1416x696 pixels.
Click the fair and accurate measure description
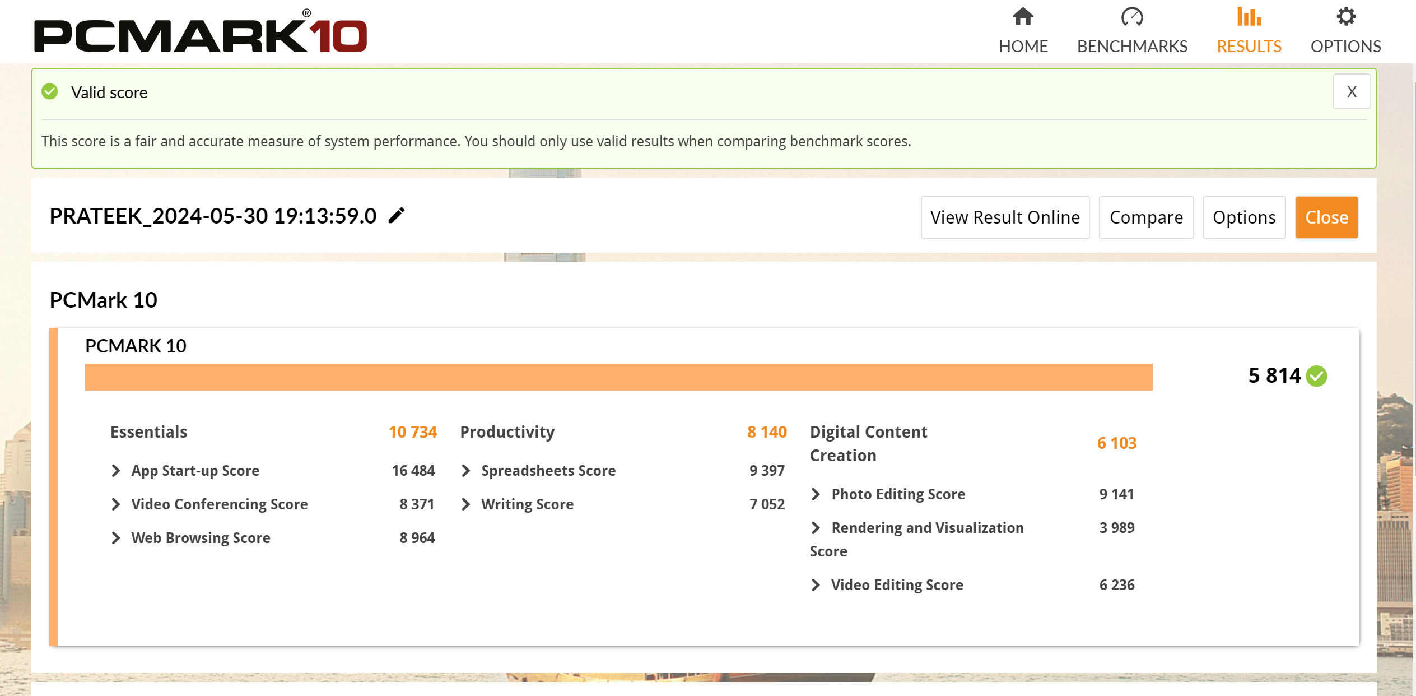tap(476, 141)
